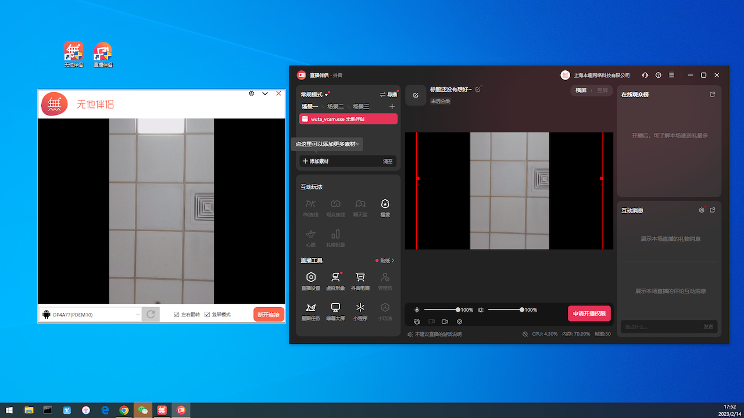
Task: Edit title 标题还没有想好~ pencil icon
Action: (x=478, y=89)
